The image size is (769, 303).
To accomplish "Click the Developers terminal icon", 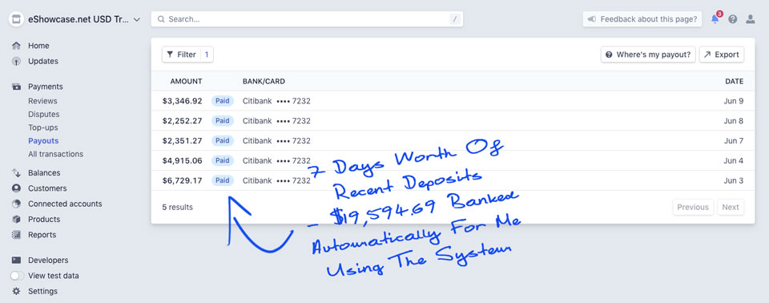I will [x=16, y=261].
